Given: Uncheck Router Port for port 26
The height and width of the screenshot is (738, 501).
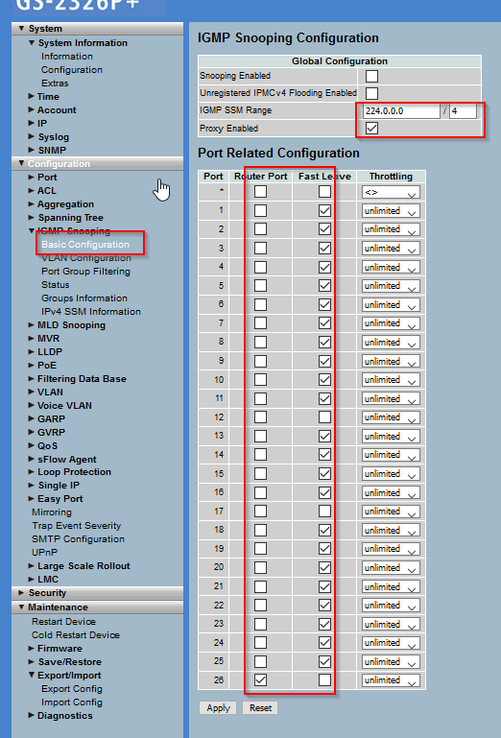Looking at the screenshot, I should tap(260, 680).
